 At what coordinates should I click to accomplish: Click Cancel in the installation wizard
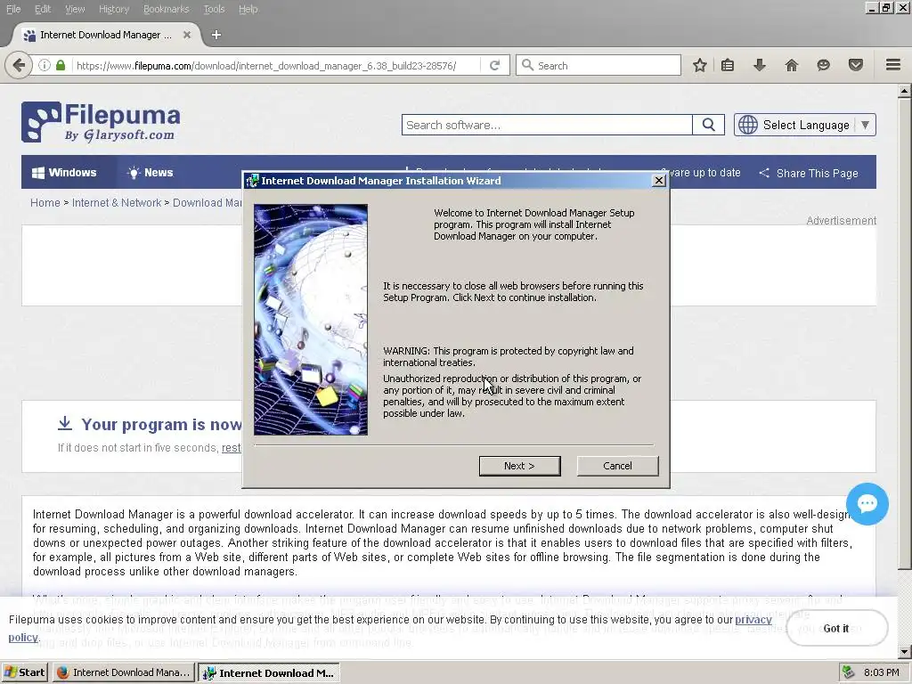[618, 466]
